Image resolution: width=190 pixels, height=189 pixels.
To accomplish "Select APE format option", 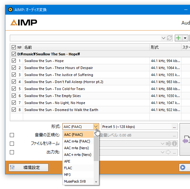I will click(78, 161).
